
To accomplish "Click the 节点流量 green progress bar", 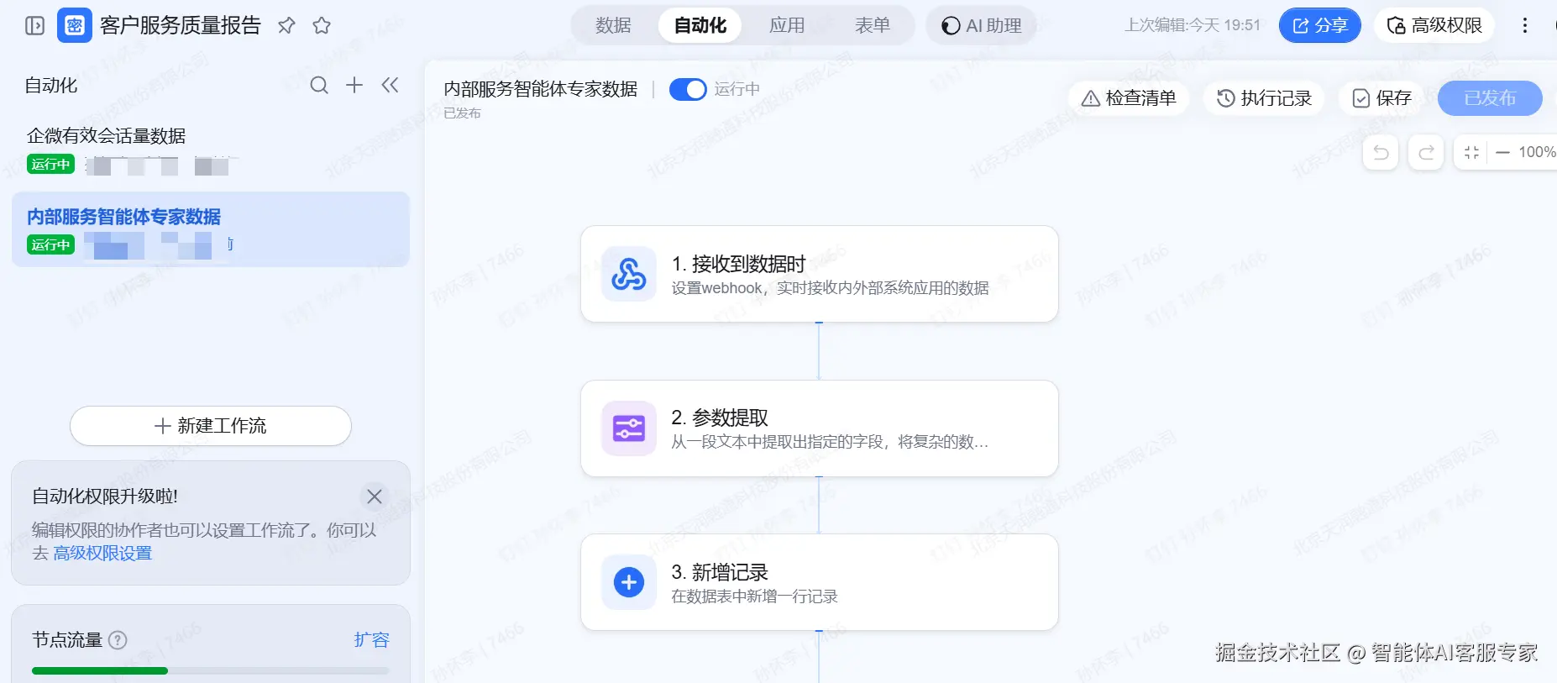I will click(x=100, y=670).
